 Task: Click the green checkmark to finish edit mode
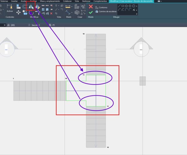91,12
